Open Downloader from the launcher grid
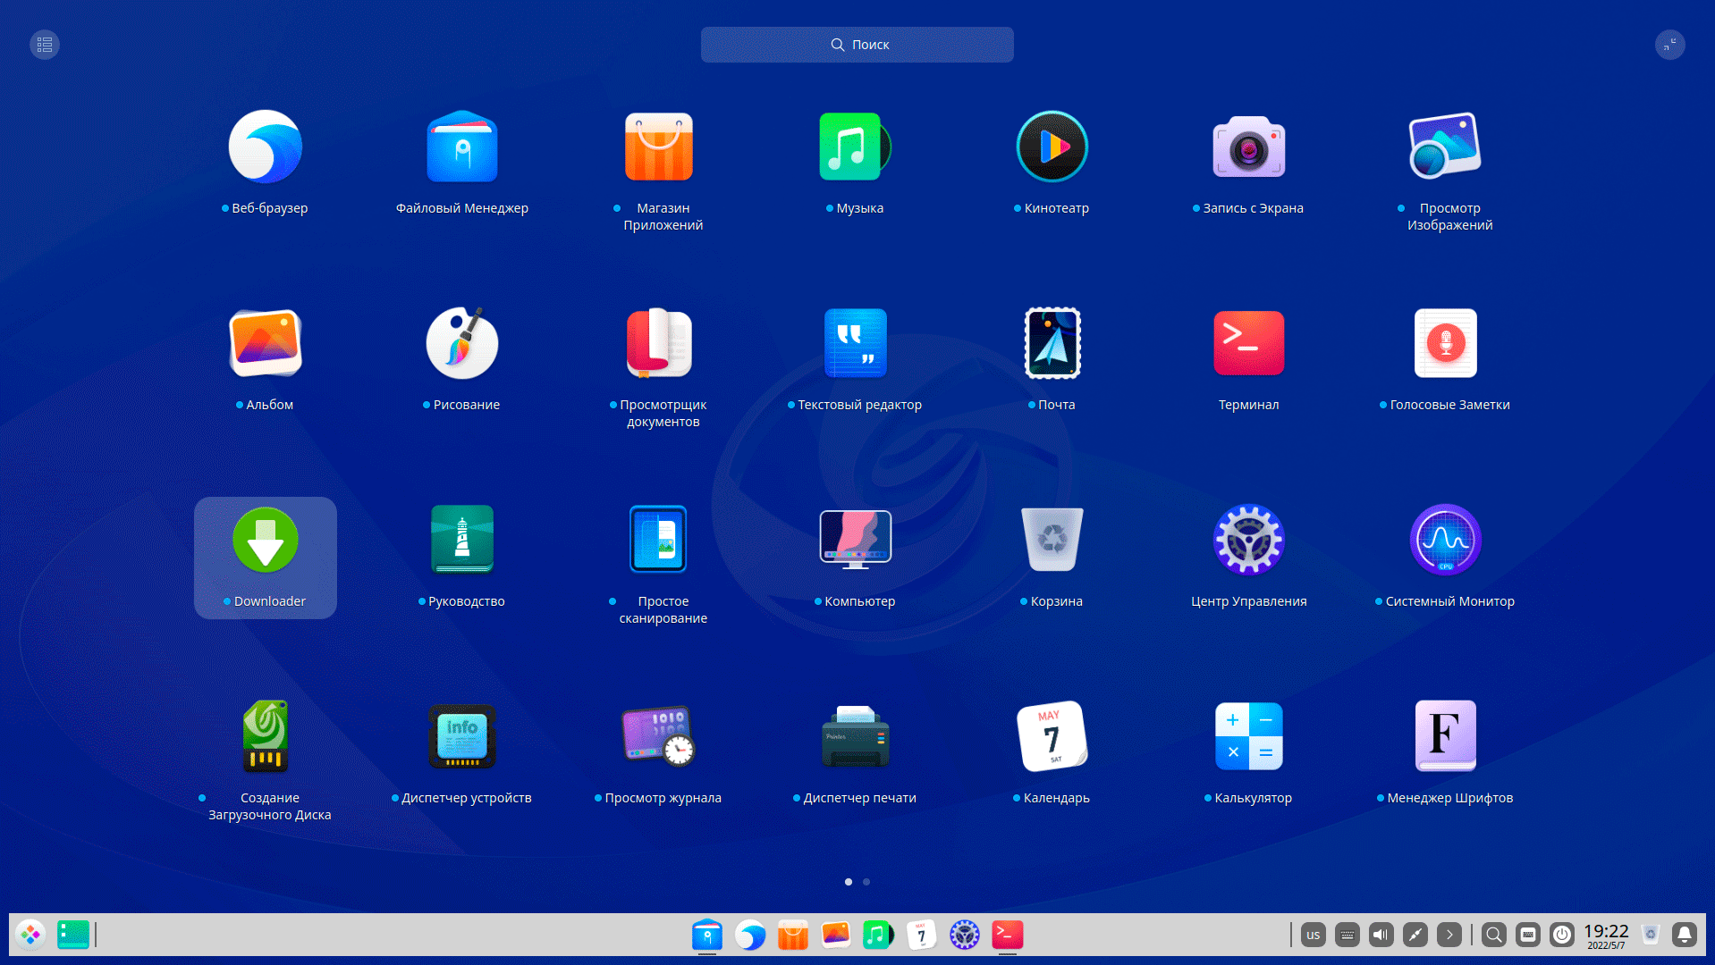 coord(266,541)
